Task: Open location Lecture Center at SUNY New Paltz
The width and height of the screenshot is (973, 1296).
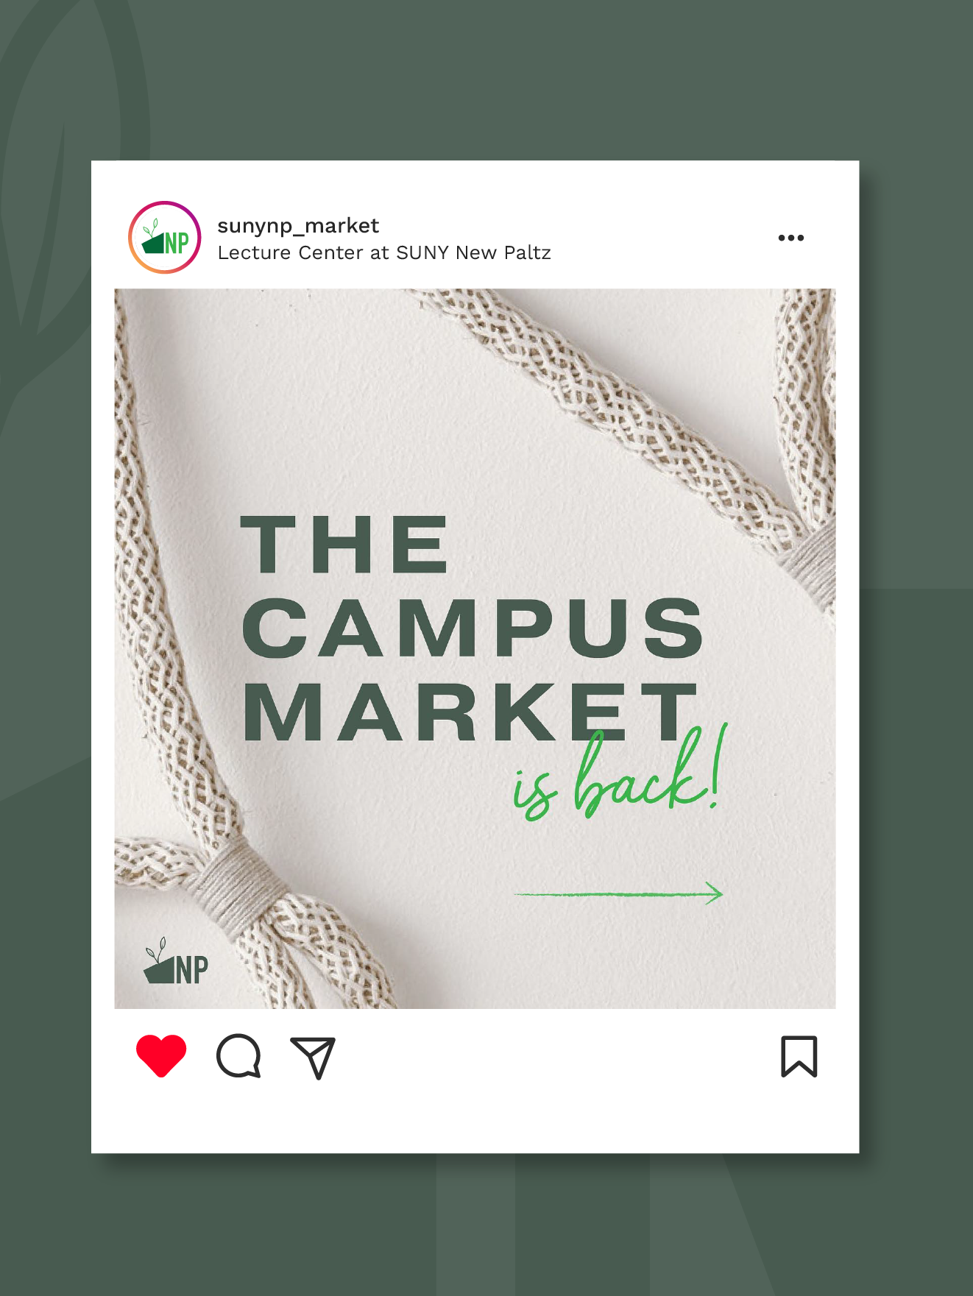Action: 384,252
